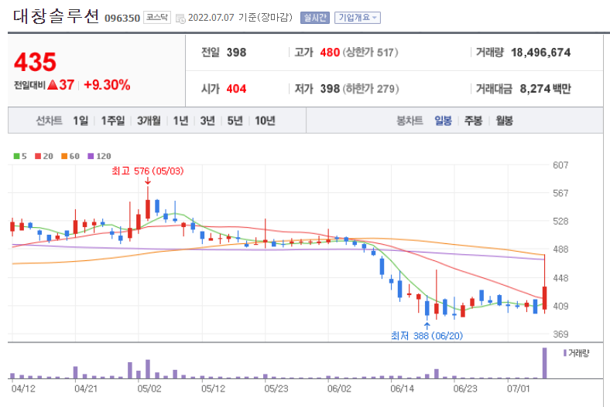The width and height of the screenshot is (610, 407).
Task: Click the 최고 576 (05/03) marker label
Action: (147, 171)
